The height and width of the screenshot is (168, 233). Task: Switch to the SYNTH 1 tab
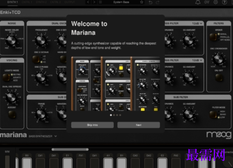[13, 2]
